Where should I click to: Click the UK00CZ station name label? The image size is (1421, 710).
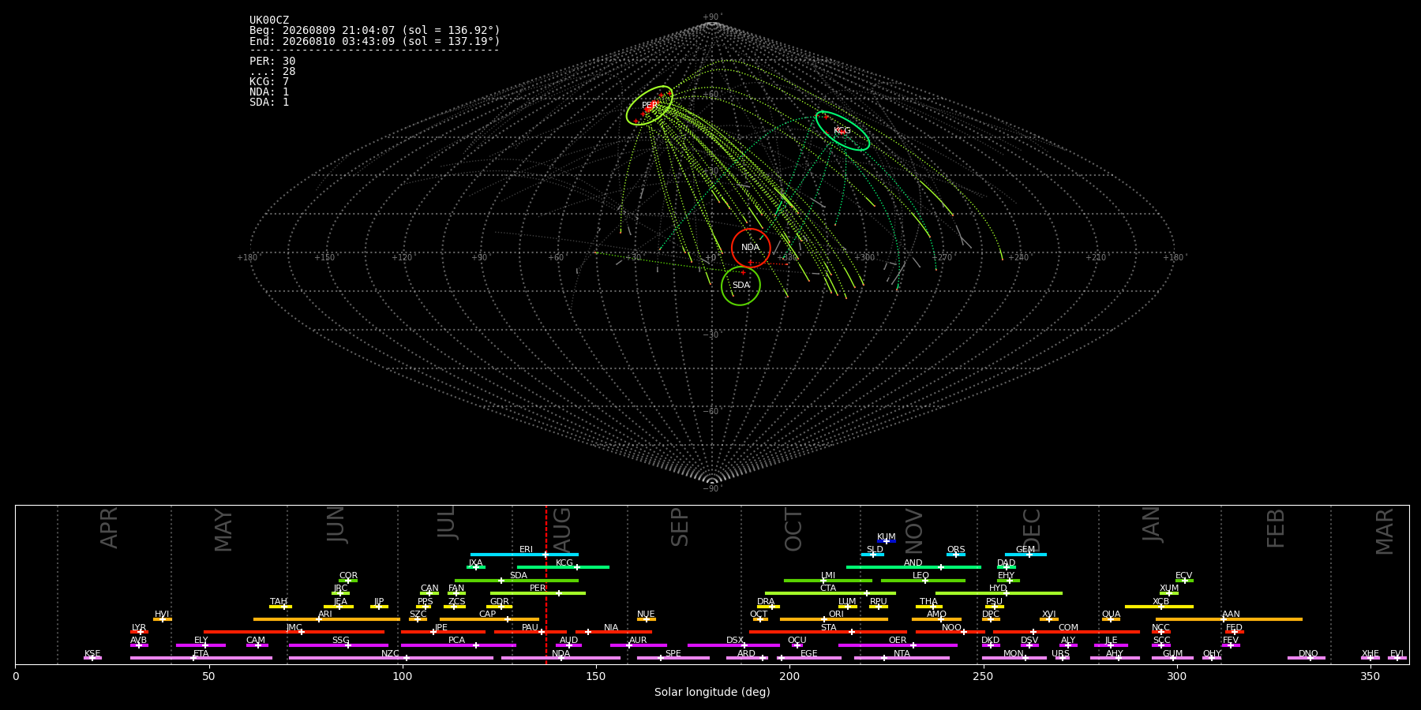tap(269, 21)
